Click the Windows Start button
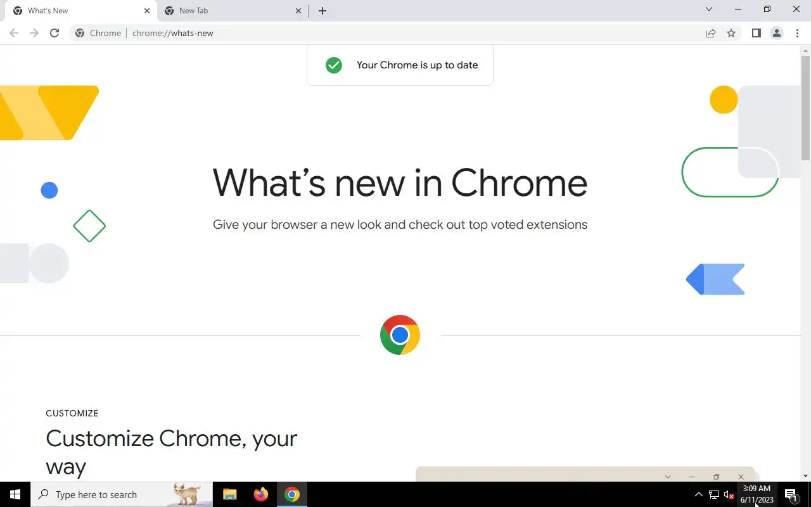Viewport: 811px width, 507px height. (x=15, y=494)
